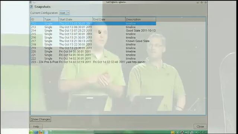Select the Known Good State snapshot description
Screen dimensions: 238x134
[138, 41]
